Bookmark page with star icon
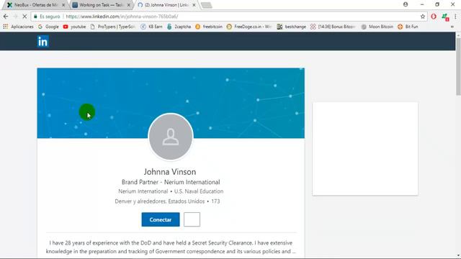 tap(423, 17)
